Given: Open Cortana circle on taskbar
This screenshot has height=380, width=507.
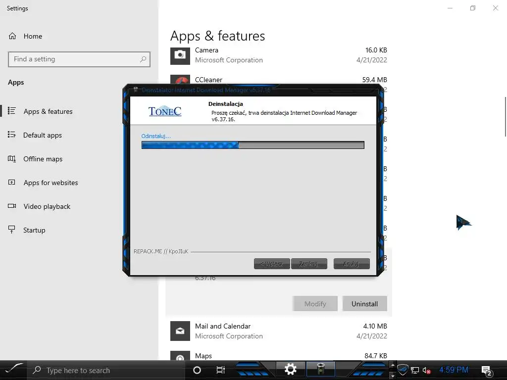Looking at the screenshot, I should [x=197, y=370].
